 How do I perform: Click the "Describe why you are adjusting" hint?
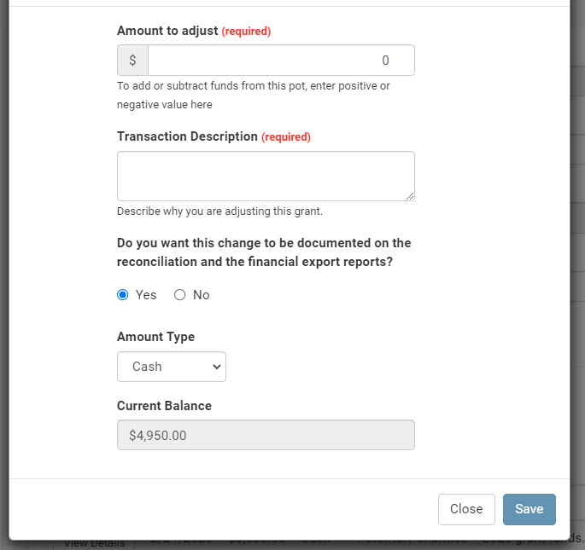point(219,211)
